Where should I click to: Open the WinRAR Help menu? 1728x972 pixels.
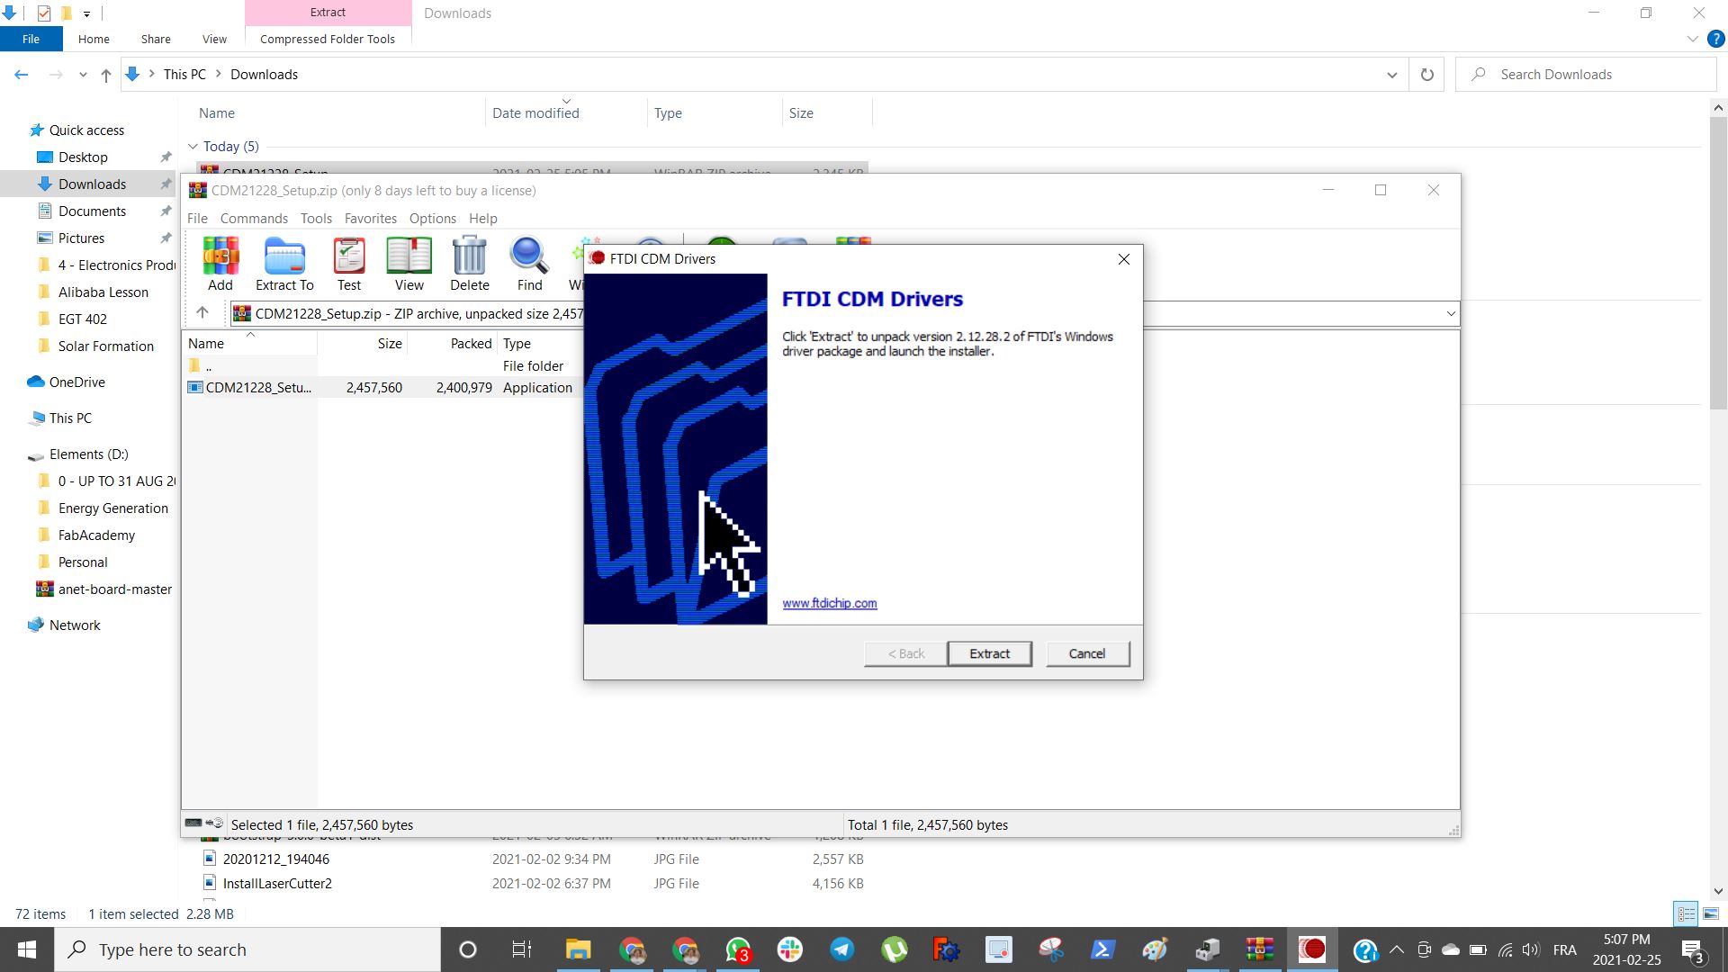(x=482, y=218)
